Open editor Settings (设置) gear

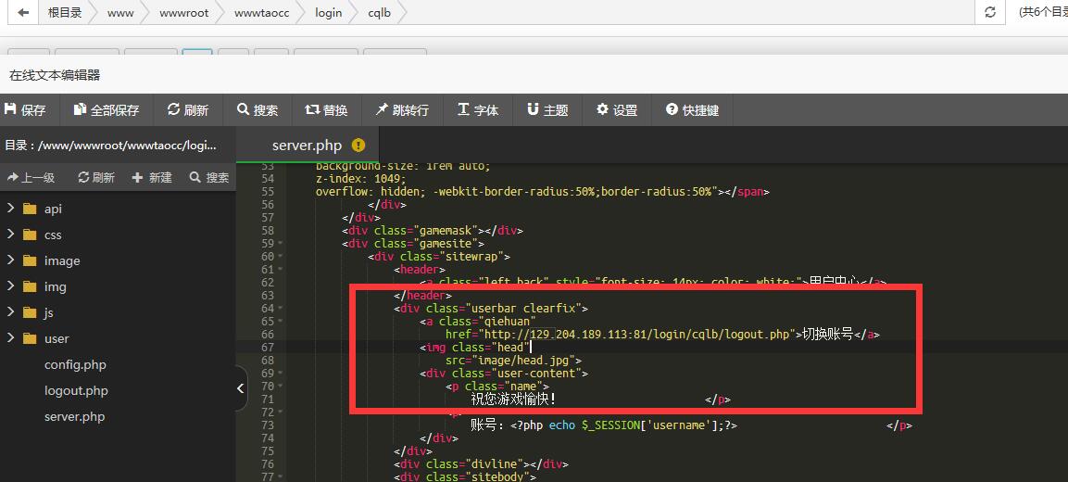click(x=617, y=110)
